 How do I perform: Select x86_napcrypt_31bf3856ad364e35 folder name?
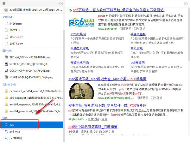(x=36, y=98)
